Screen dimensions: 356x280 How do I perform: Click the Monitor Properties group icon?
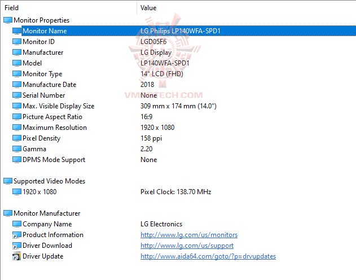tap(8, 20)
